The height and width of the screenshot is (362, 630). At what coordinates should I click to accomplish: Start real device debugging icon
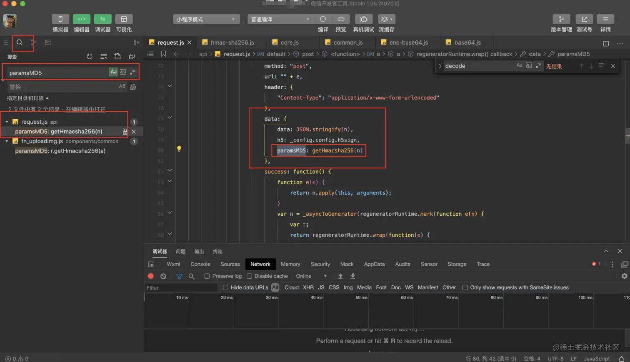coord(363,19)
